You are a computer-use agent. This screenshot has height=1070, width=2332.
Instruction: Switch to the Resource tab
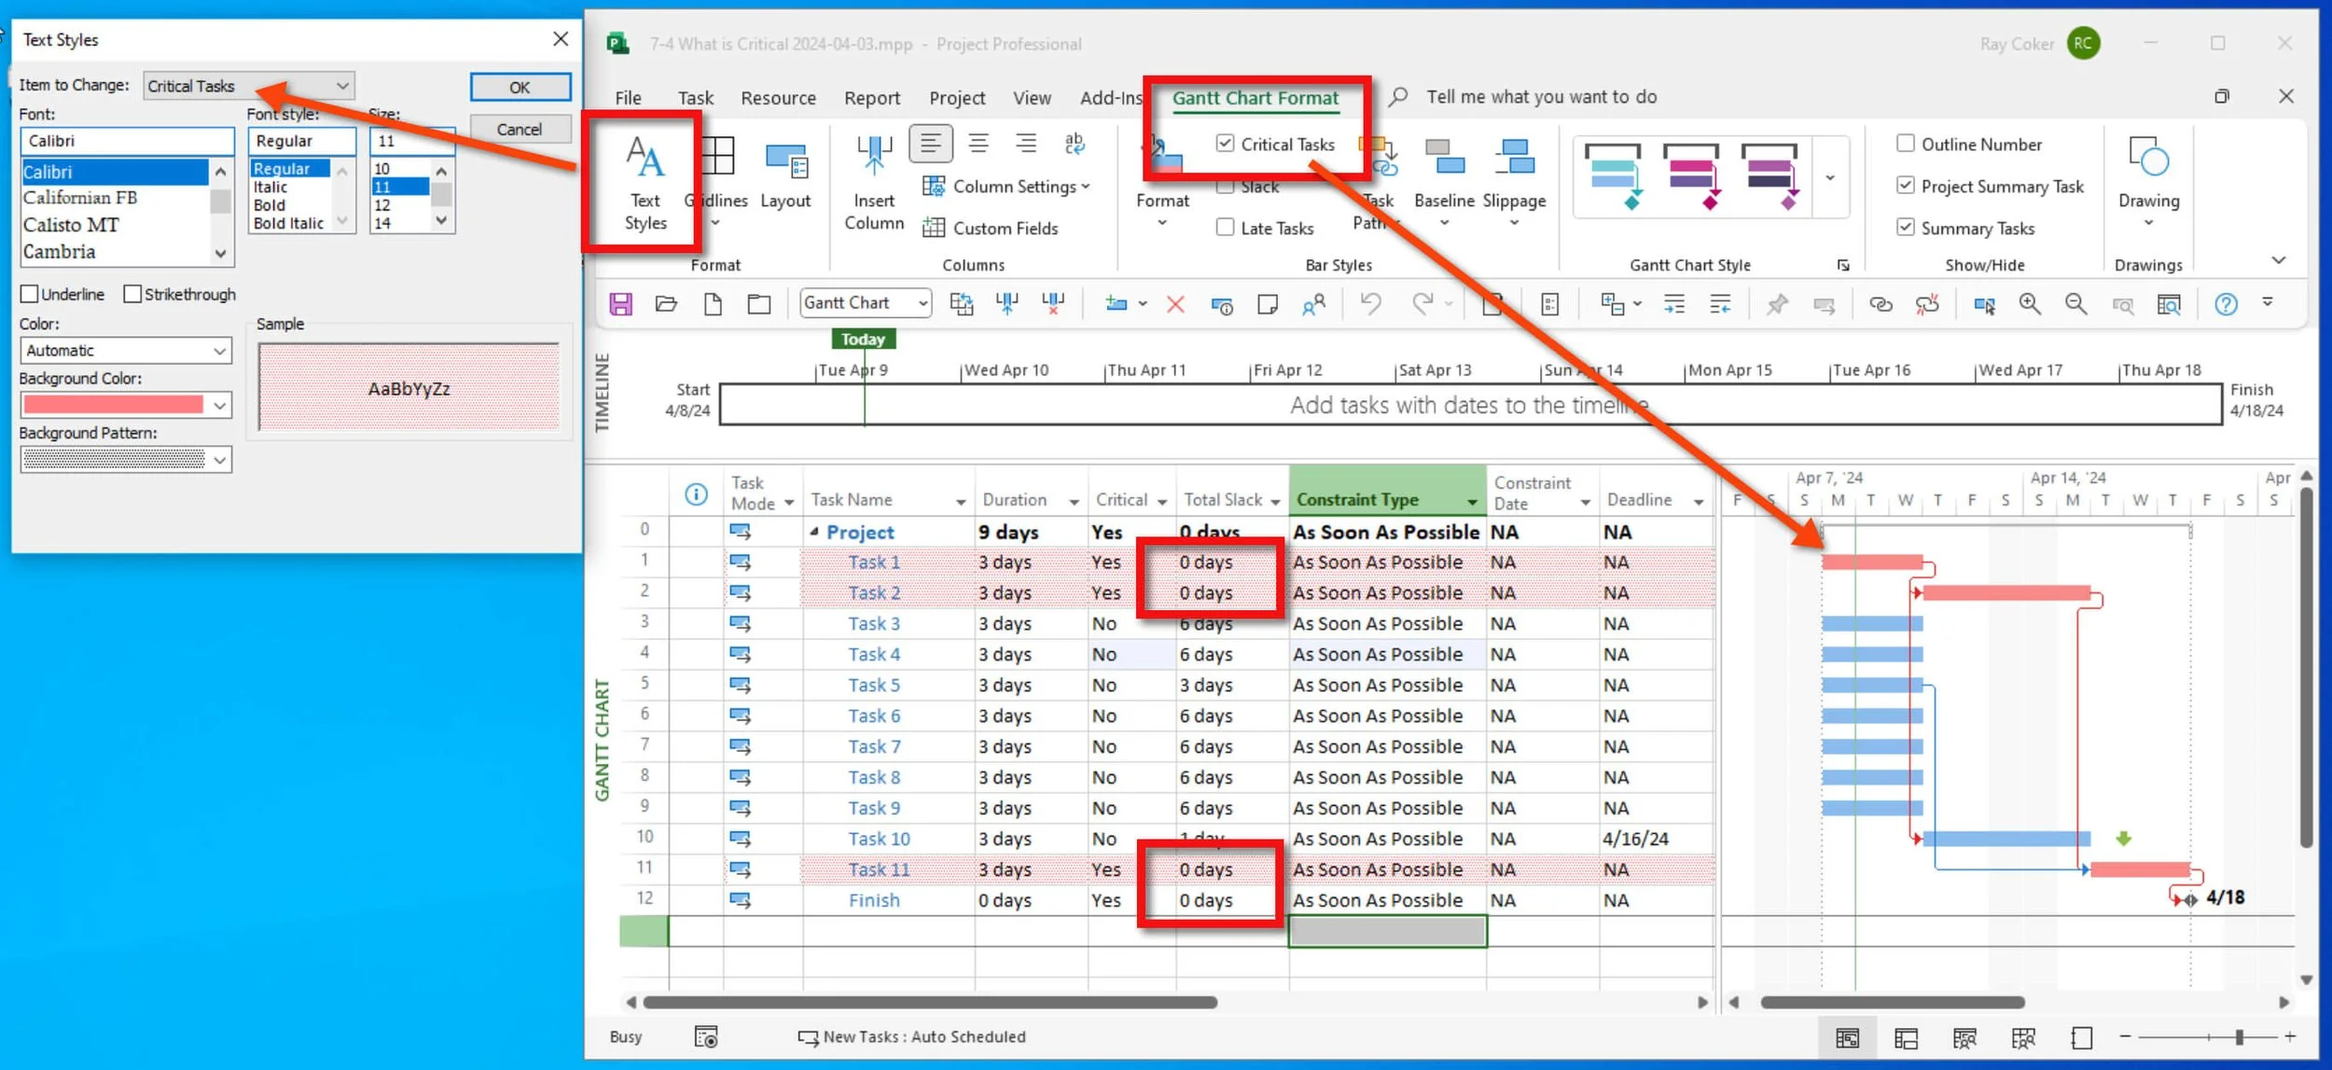(x=777, y=98)
